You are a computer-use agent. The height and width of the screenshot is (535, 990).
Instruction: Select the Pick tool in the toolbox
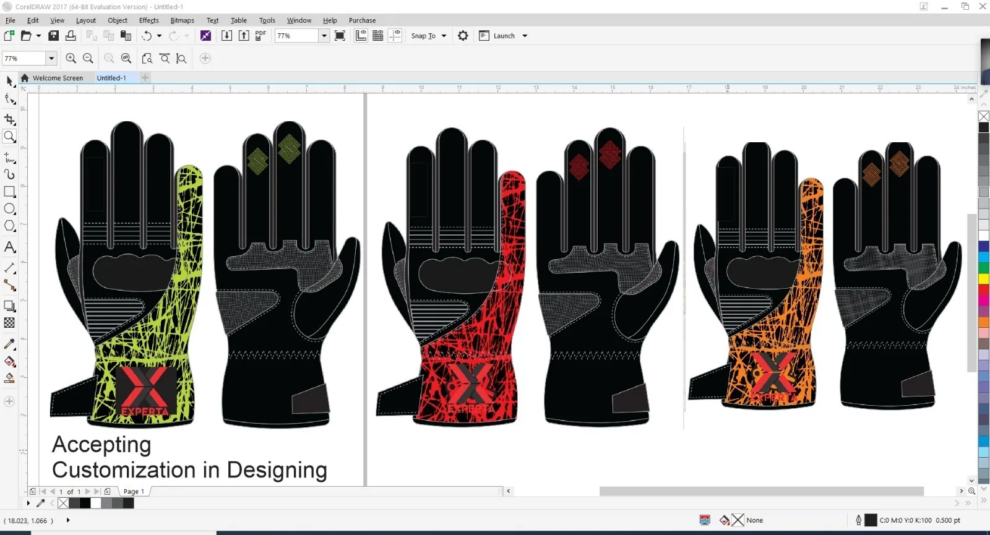pos(9,82)
